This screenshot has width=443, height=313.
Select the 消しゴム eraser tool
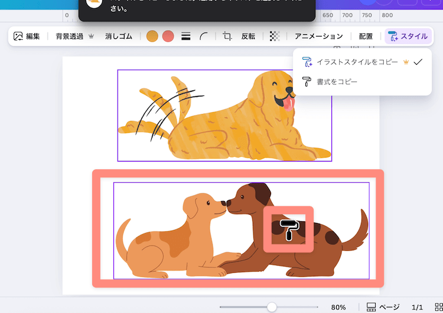119,36
